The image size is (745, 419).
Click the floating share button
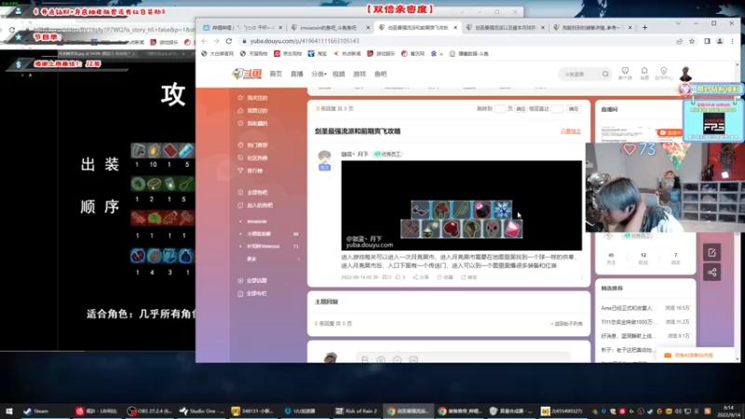pos(711,273)
